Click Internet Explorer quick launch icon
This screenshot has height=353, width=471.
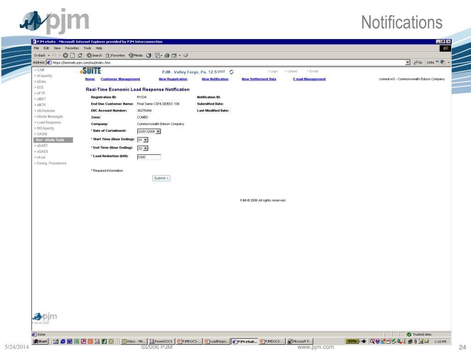click(x=63, y=342)
